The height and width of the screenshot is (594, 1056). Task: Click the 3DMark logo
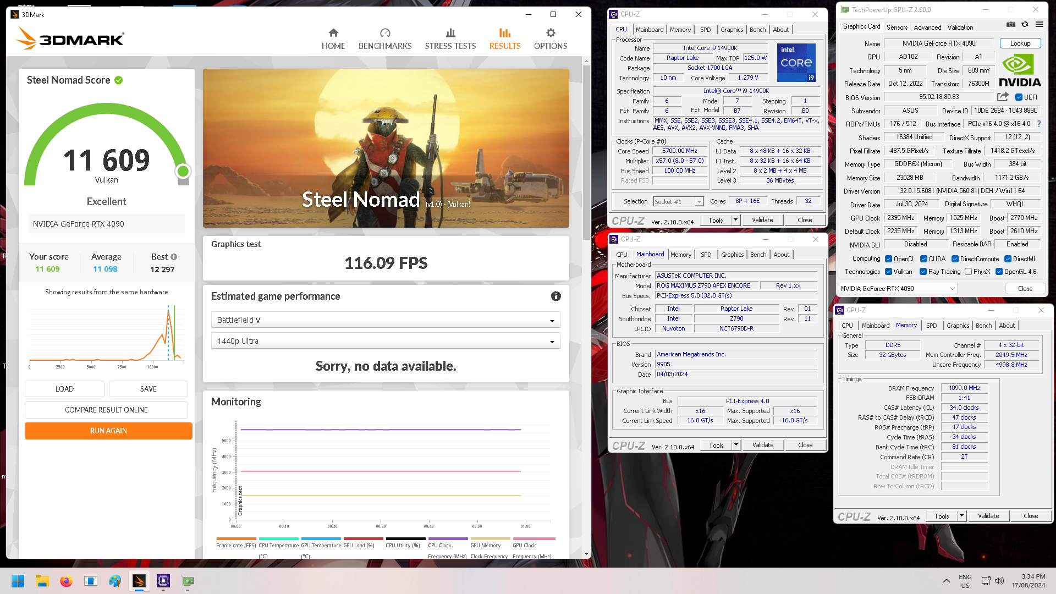tap(70, 38)
